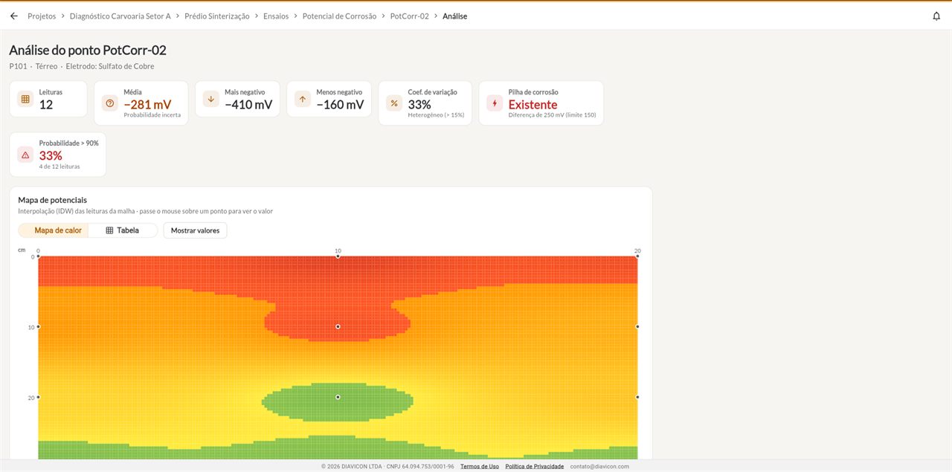Click the Análise do ponto PotCorr-02 heading
The image size is (952, 472).
click(88, 51)
